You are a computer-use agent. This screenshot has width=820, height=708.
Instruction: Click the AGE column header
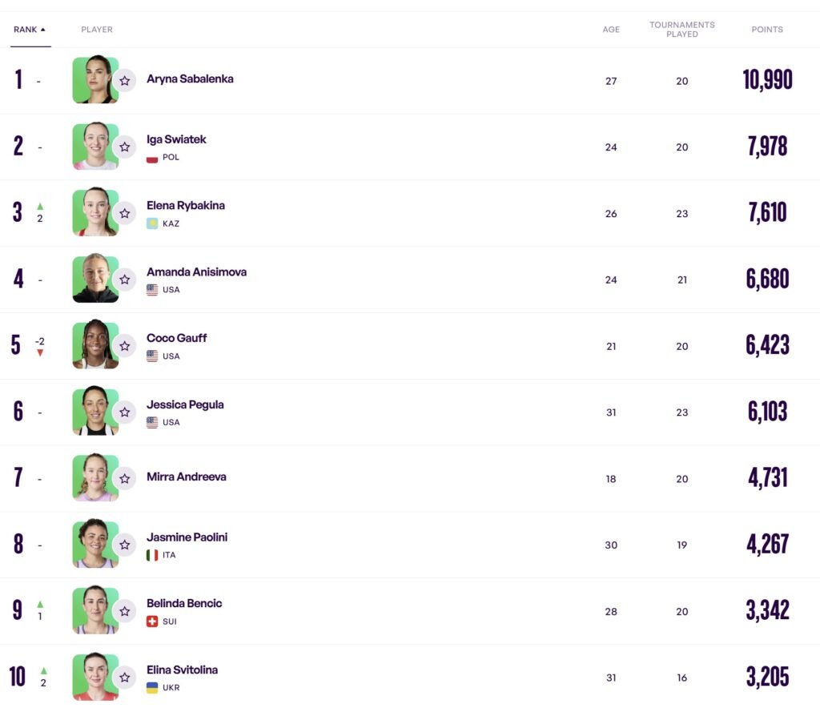pos(611,30)
